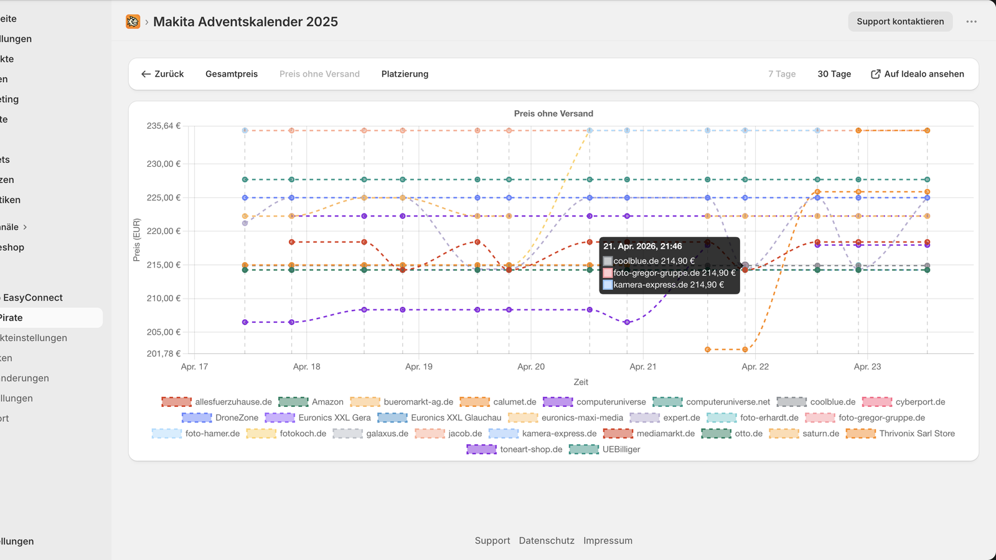Click the cyberport.de legend color swatch
The width and height of the screenshot is (996, 560).
coord(877,402)
